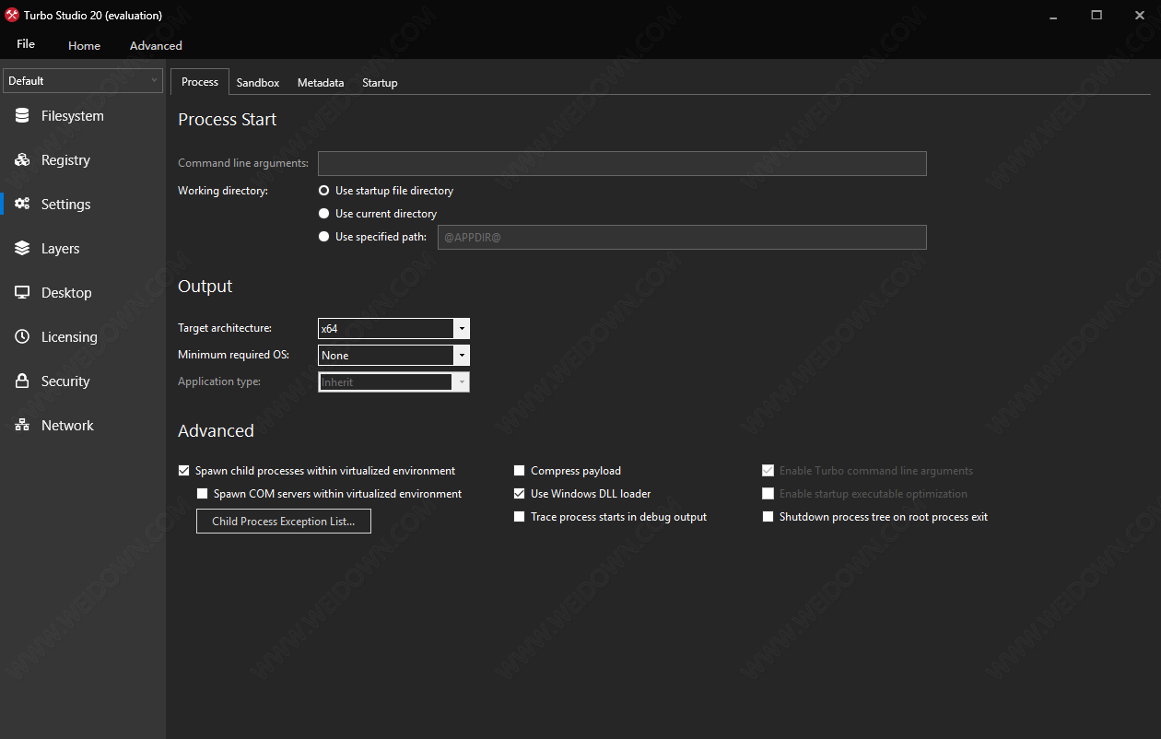Open the Filesystem section label

point(73,116)
